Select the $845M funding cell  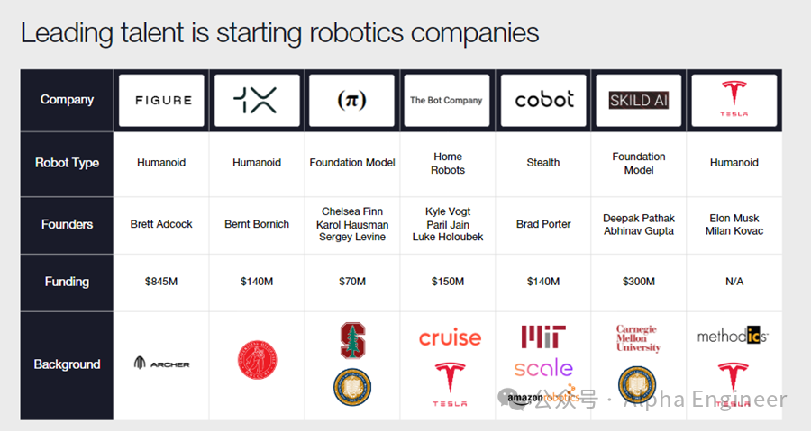tap(161, 282)
